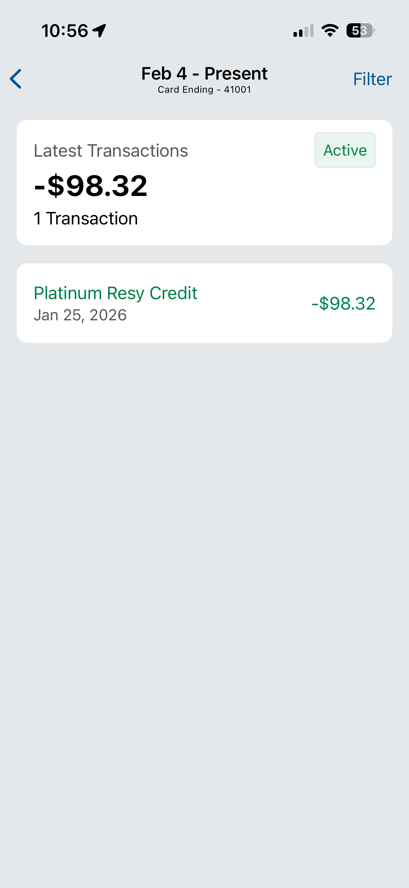Open the Platinum Resy Credit transaction
The width and height of the screenshot is (409, 888).
[116, 293]
